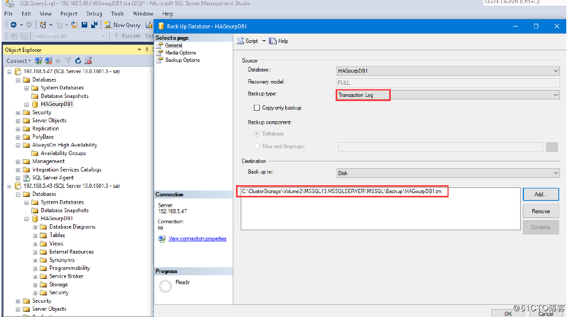Open the Database dropdown showing HAGourpDB1
Image resolution: width=570 pixels, height=317 pixels.
pyautogui.click(x=448, y=71)
